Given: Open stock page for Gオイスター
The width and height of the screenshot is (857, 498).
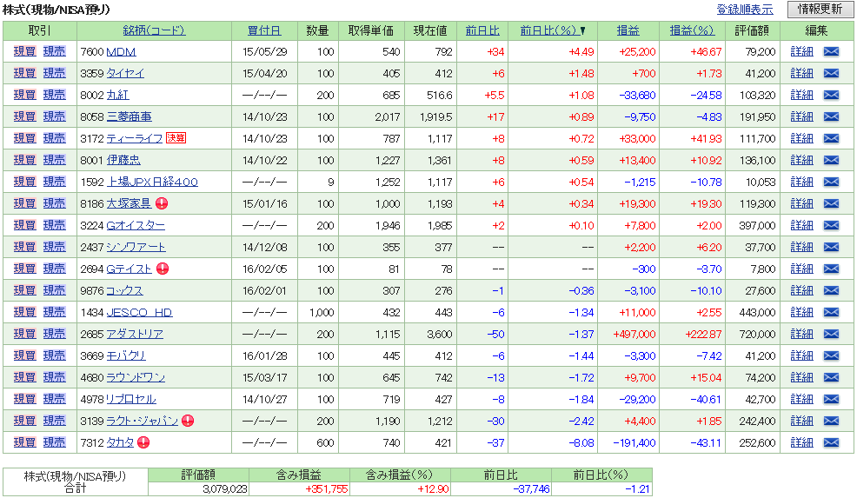Looking at the screenshot, I should (135, 225).
